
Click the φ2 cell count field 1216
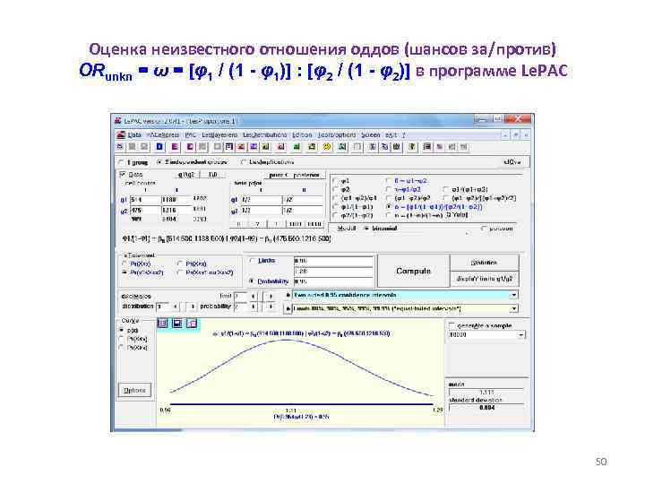176,210
